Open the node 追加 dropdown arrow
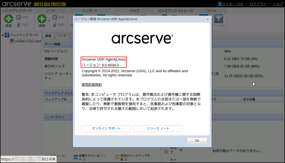 tap(49, 21)
